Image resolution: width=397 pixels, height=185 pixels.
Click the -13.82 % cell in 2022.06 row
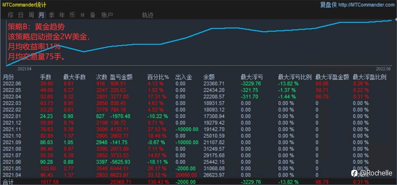click(288, 84)
